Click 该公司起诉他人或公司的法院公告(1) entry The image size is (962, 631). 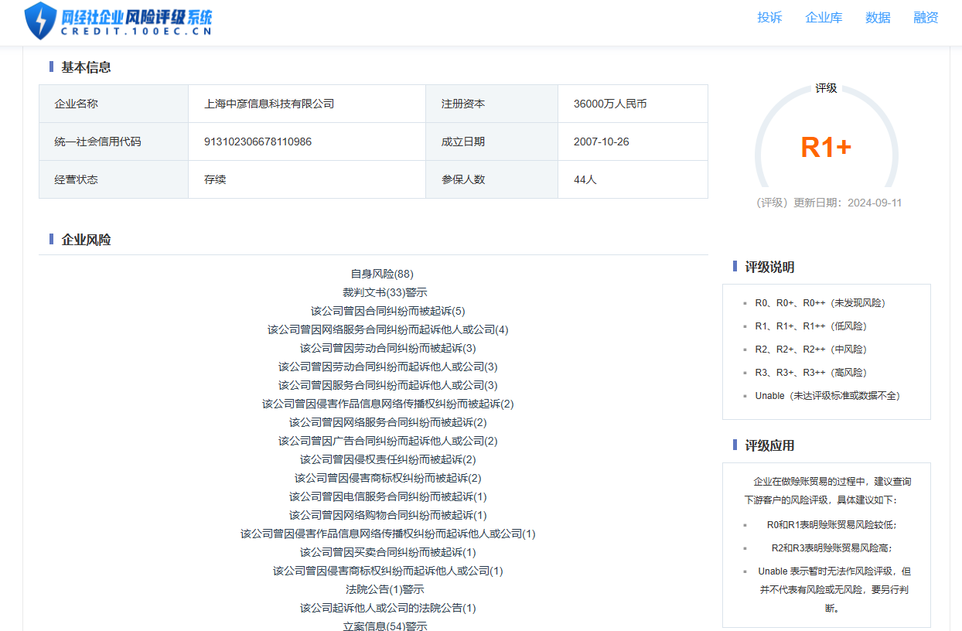tap(387, 608)
